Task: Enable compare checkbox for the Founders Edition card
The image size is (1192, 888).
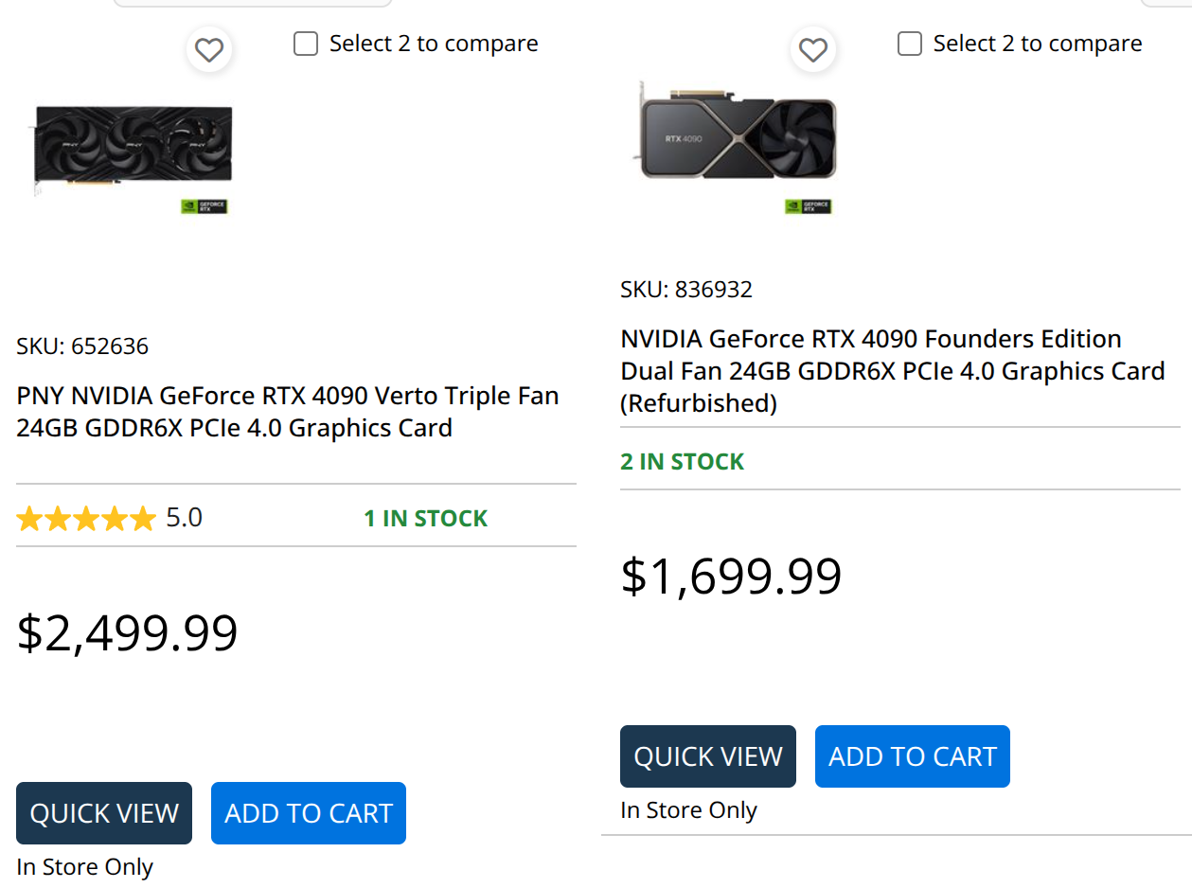Action: click(x=910, y=44)
